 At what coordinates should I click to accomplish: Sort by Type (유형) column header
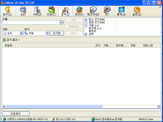135,45
